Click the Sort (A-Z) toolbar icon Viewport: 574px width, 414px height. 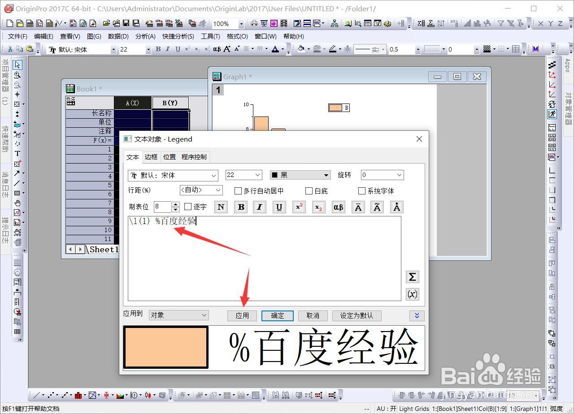441,23
